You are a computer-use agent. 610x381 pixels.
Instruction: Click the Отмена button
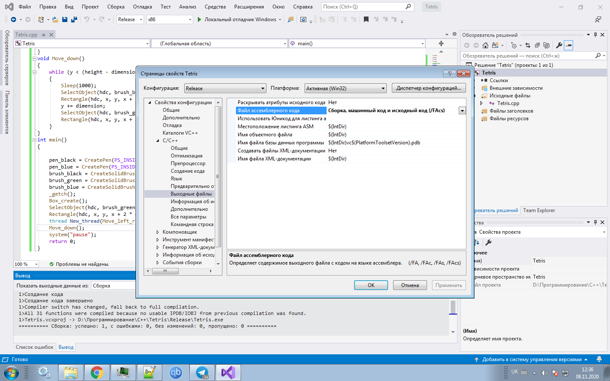click(410, 285)
